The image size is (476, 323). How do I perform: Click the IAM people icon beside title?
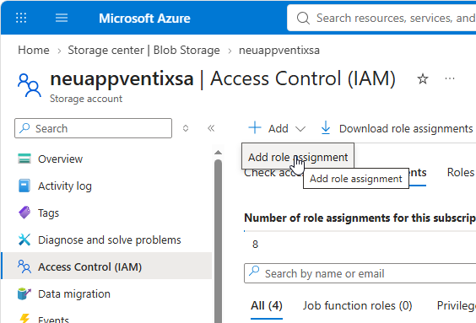30,85
